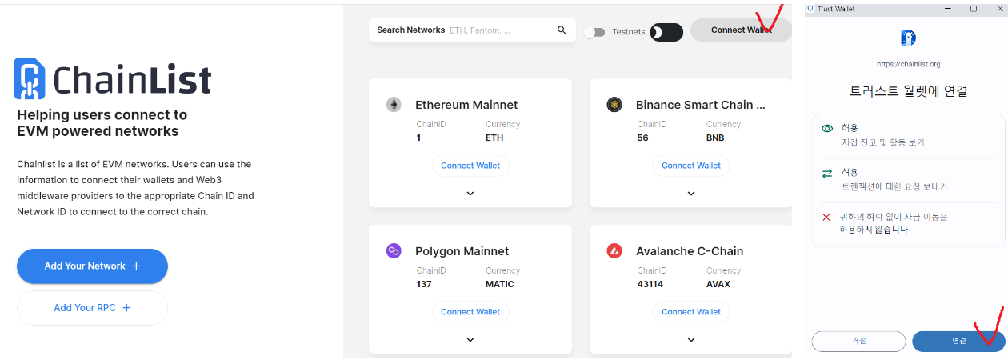
Task: Click the red X permission icon
Action: click(827, 217)
